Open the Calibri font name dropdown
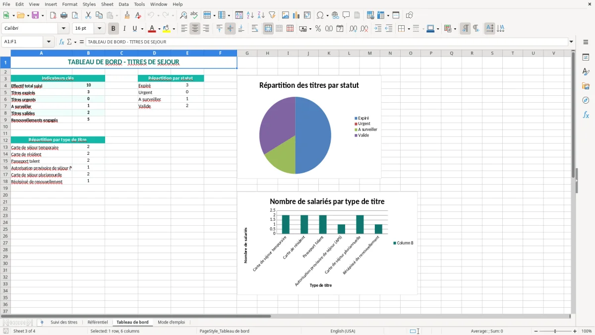 (63, 29)
